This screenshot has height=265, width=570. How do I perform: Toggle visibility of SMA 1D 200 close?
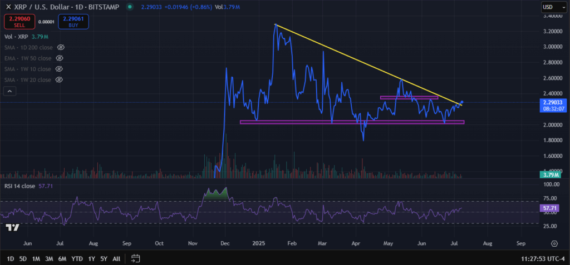(61, 48)
